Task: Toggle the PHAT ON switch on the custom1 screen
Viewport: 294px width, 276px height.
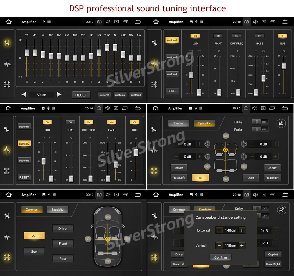Action: click(218, 36)
